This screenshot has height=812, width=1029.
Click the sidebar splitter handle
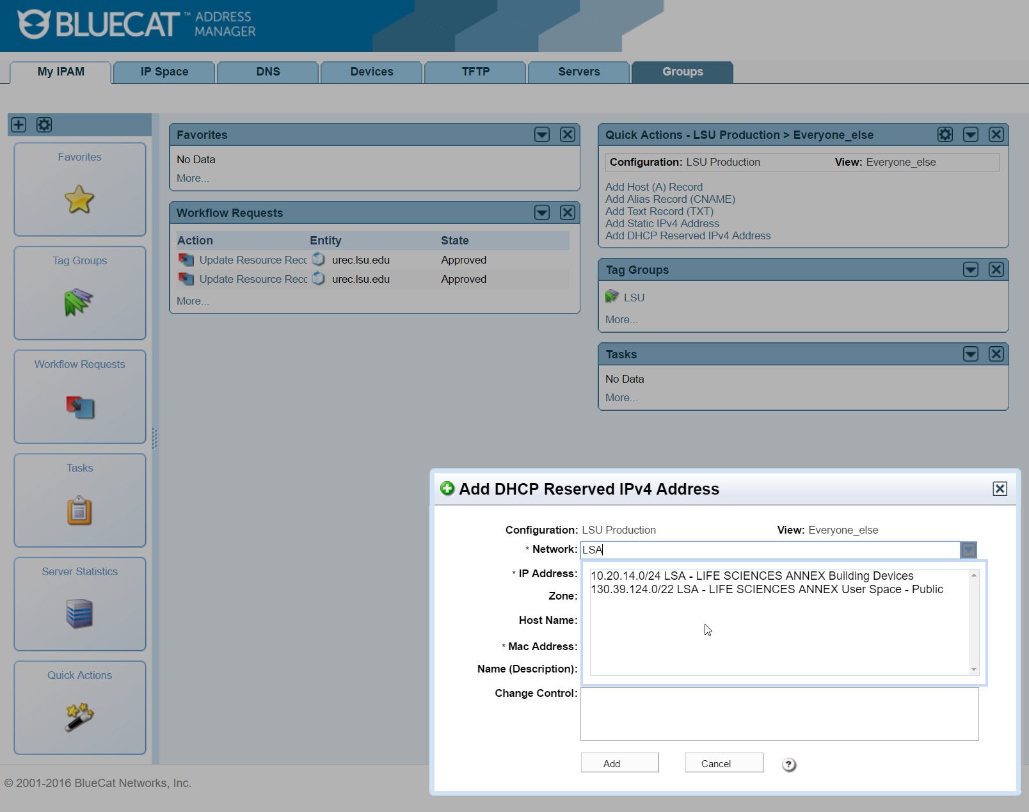[155, 438]
